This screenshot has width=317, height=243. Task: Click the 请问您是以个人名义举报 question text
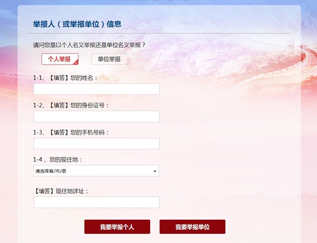pyautogui.click(x=89, y=44)
